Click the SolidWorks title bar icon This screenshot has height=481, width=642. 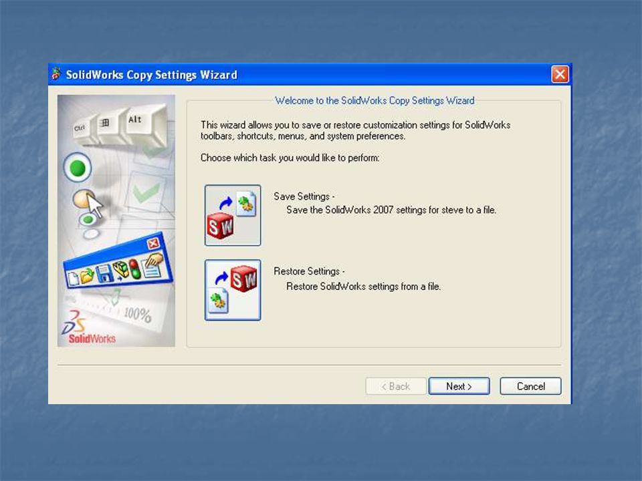tap(56, 74)
